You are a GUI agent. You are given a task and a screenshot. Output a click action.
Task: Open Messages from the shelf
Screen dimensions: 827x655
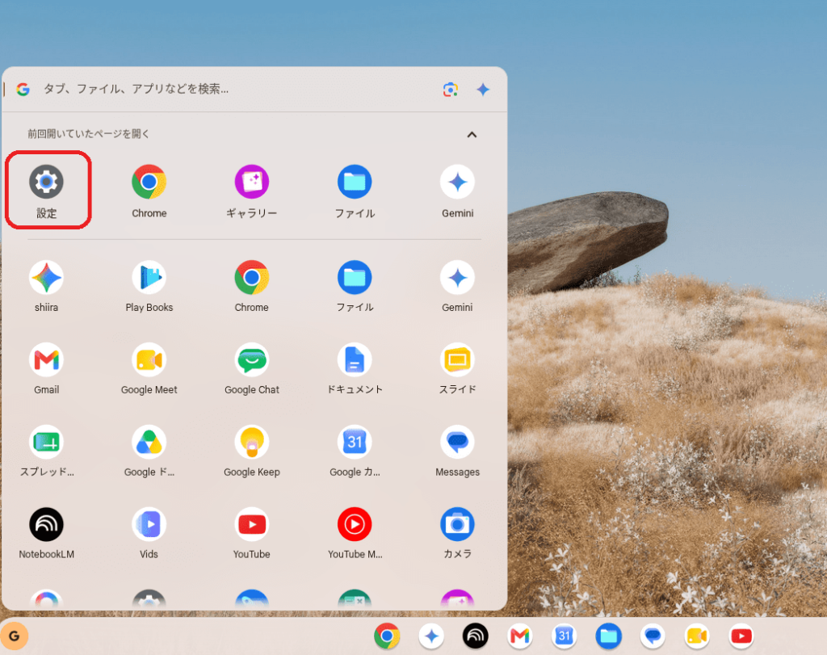[653, 636]
